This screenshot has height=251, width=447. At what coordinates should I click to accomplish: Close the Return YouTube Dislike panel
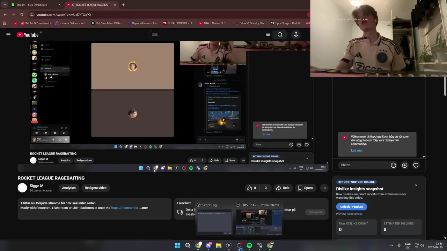click(416, 185)
